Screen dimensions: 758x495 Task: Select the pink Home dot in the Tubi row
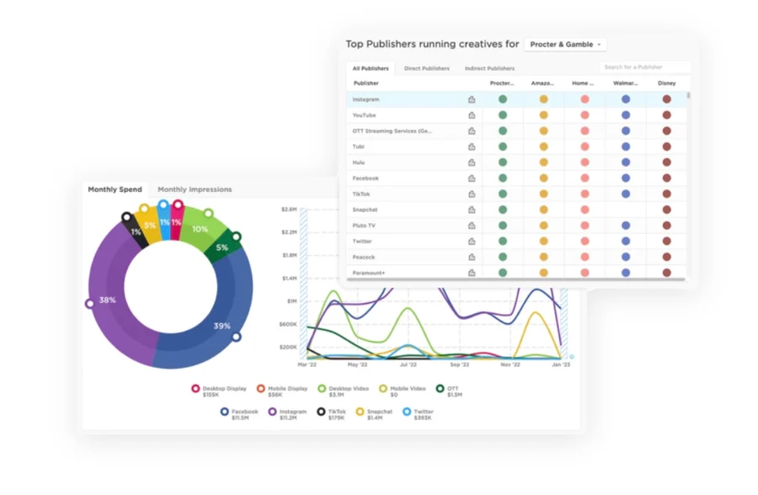(x=585, y=146)
